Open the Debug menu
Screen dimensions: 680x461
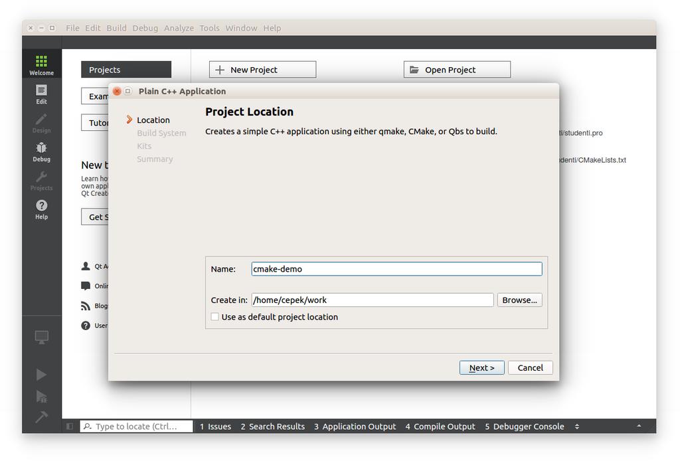[x=145, y=28]
